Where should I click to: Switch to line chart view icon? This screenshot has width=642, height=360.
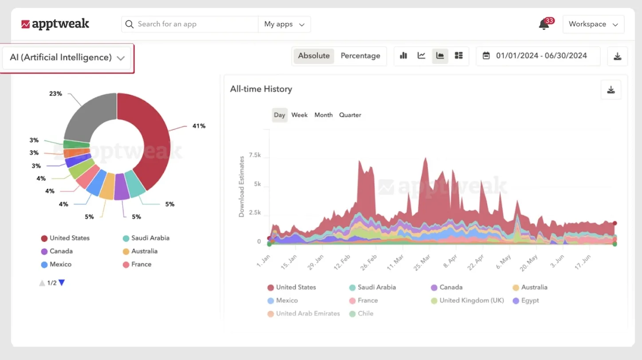(x=421, y=56)
